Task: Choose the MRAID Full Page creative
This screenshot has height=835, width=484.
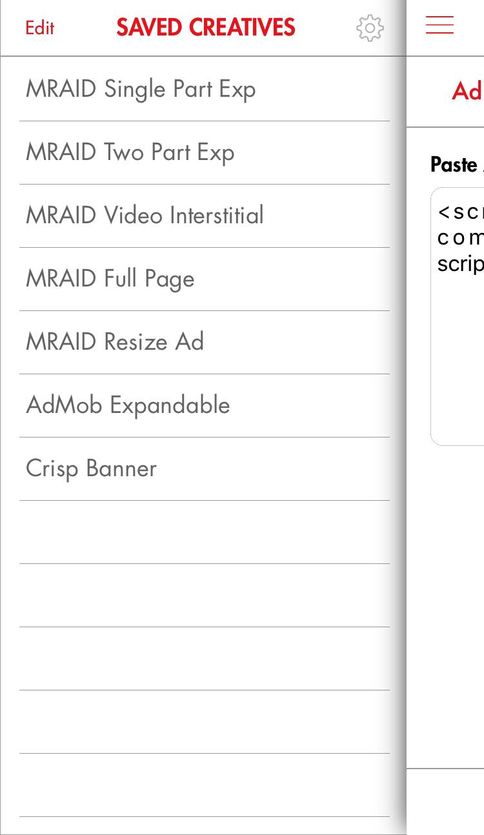Action: 110,278
